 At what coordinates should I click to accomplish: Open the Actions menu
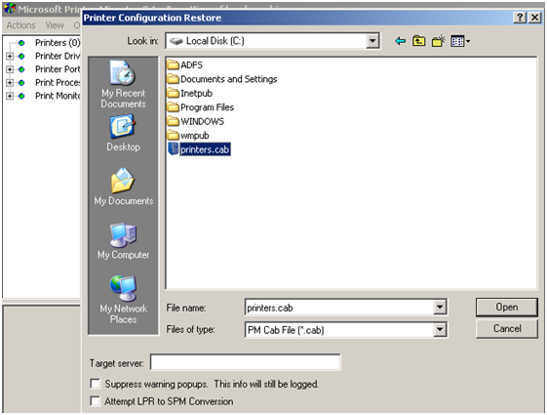20,25
